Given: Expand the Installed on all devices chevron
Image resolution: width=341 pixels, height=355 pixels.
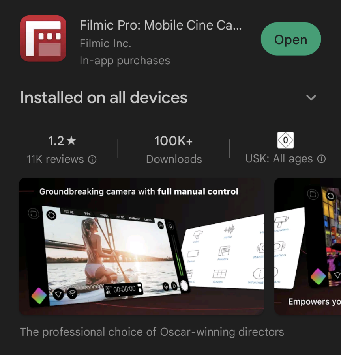Looking at the screenshot, I should (311, 98).
